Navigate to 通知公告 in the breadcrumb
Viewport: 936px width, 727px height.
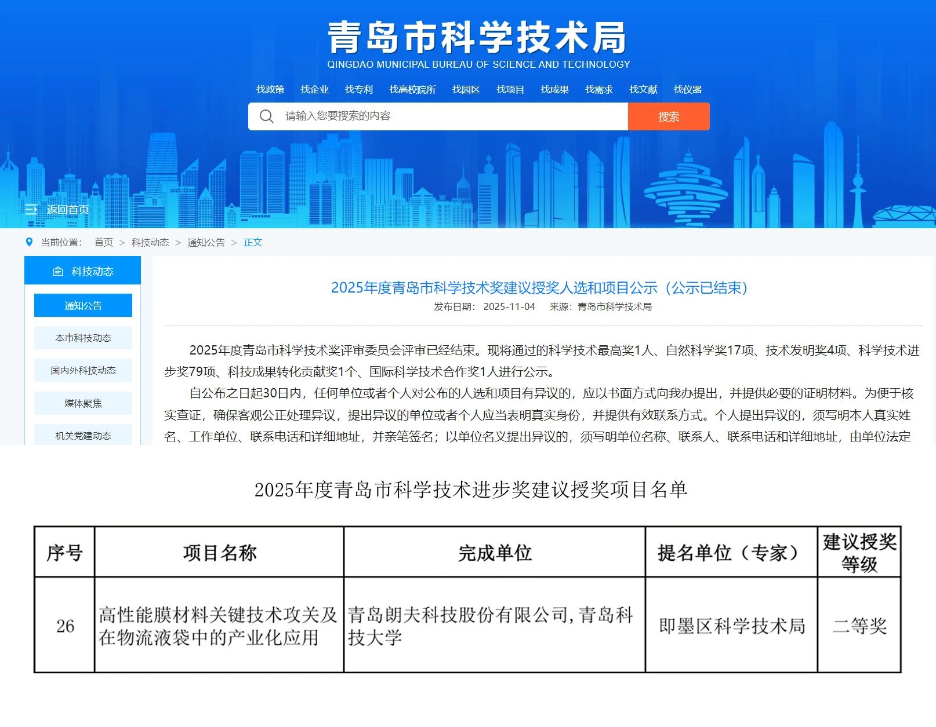[206, 242]
